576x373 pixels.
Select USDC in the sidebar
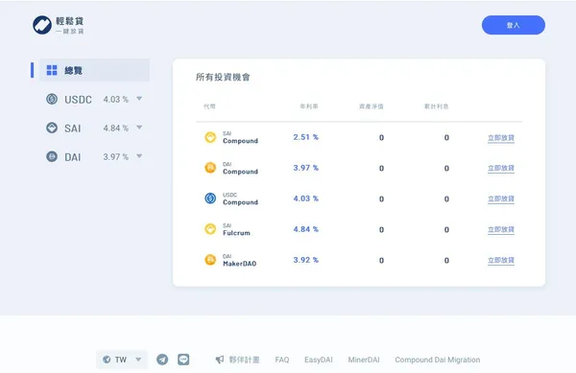[x=78, y=100]
